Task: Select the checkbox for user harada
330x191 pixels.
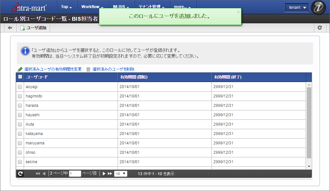Action: coord(20,106)
